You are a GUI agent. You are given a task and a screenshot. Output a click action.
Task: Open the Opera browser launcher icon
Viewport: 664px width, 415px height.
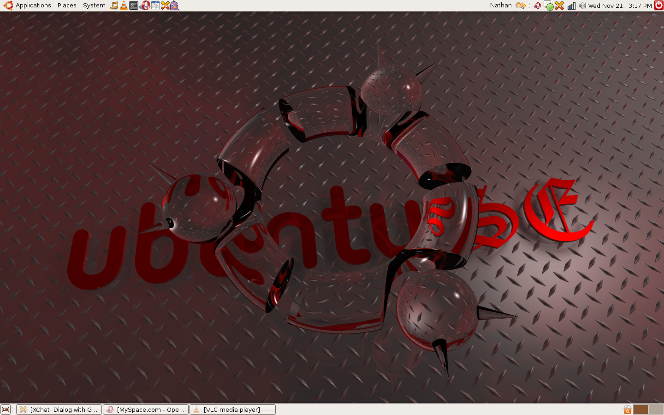[x=145, y=6]
